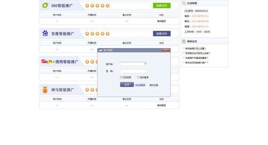Screen dimensions: 268x145
Task: Click the 360智能推广 title
Action: (62, 6)
